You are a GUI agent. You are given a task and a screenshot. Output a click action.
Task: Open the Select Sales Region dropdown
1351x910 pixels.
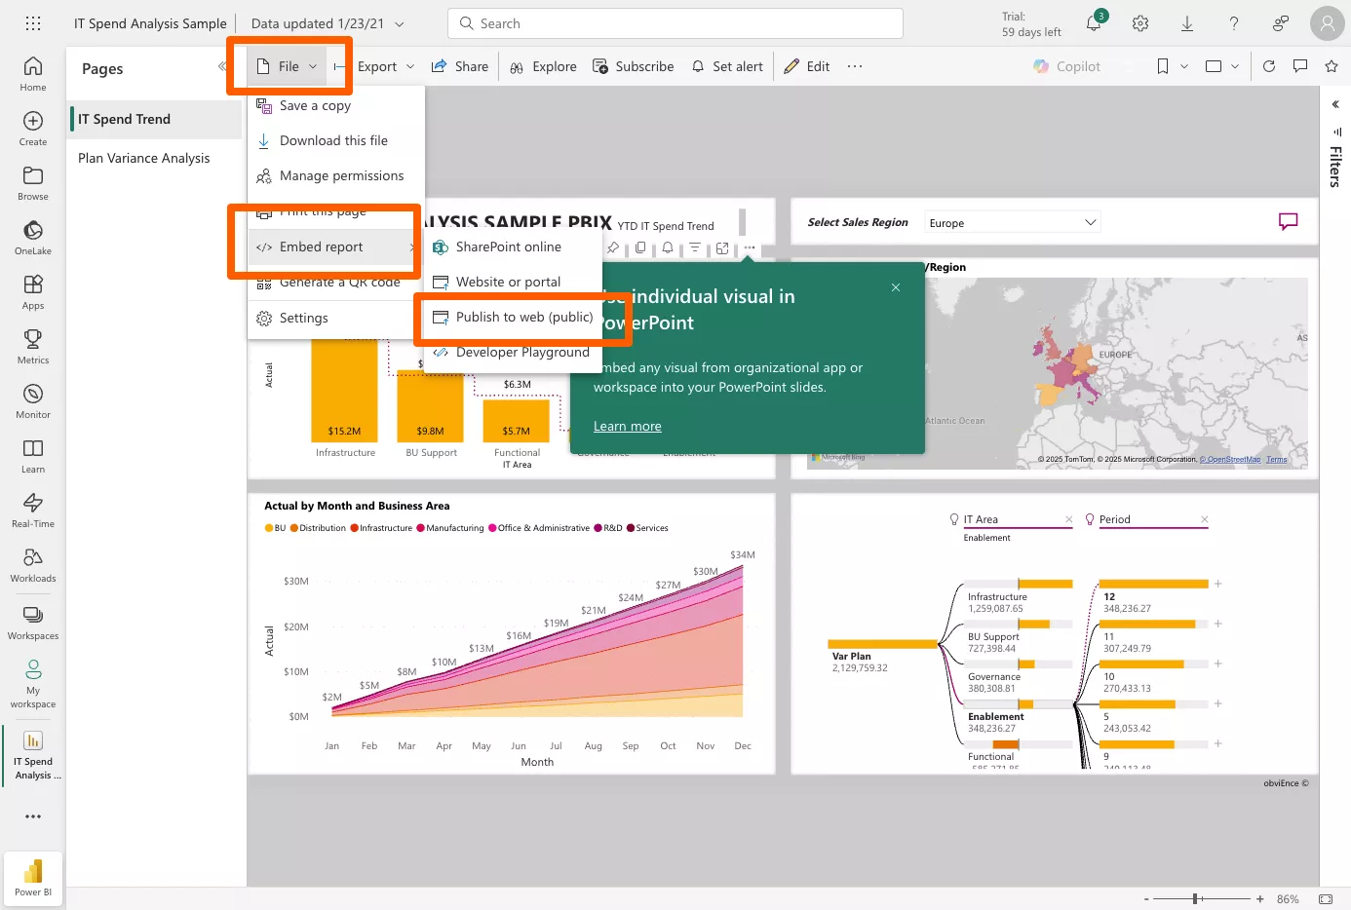point(1012,223)
